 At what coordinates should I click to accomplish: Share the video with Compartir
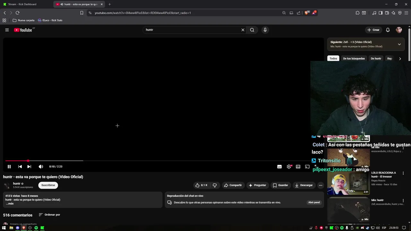coord(233,185)
